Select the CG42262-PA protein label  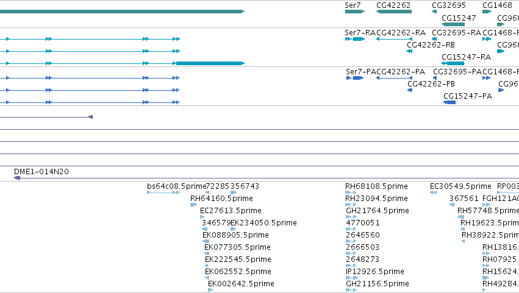[x=401, y=72]
